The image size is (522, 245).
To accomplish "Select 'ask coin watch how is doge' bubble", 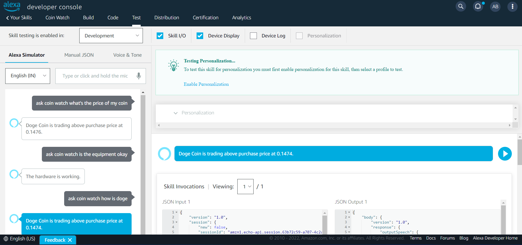I will [x=98, y=199].
